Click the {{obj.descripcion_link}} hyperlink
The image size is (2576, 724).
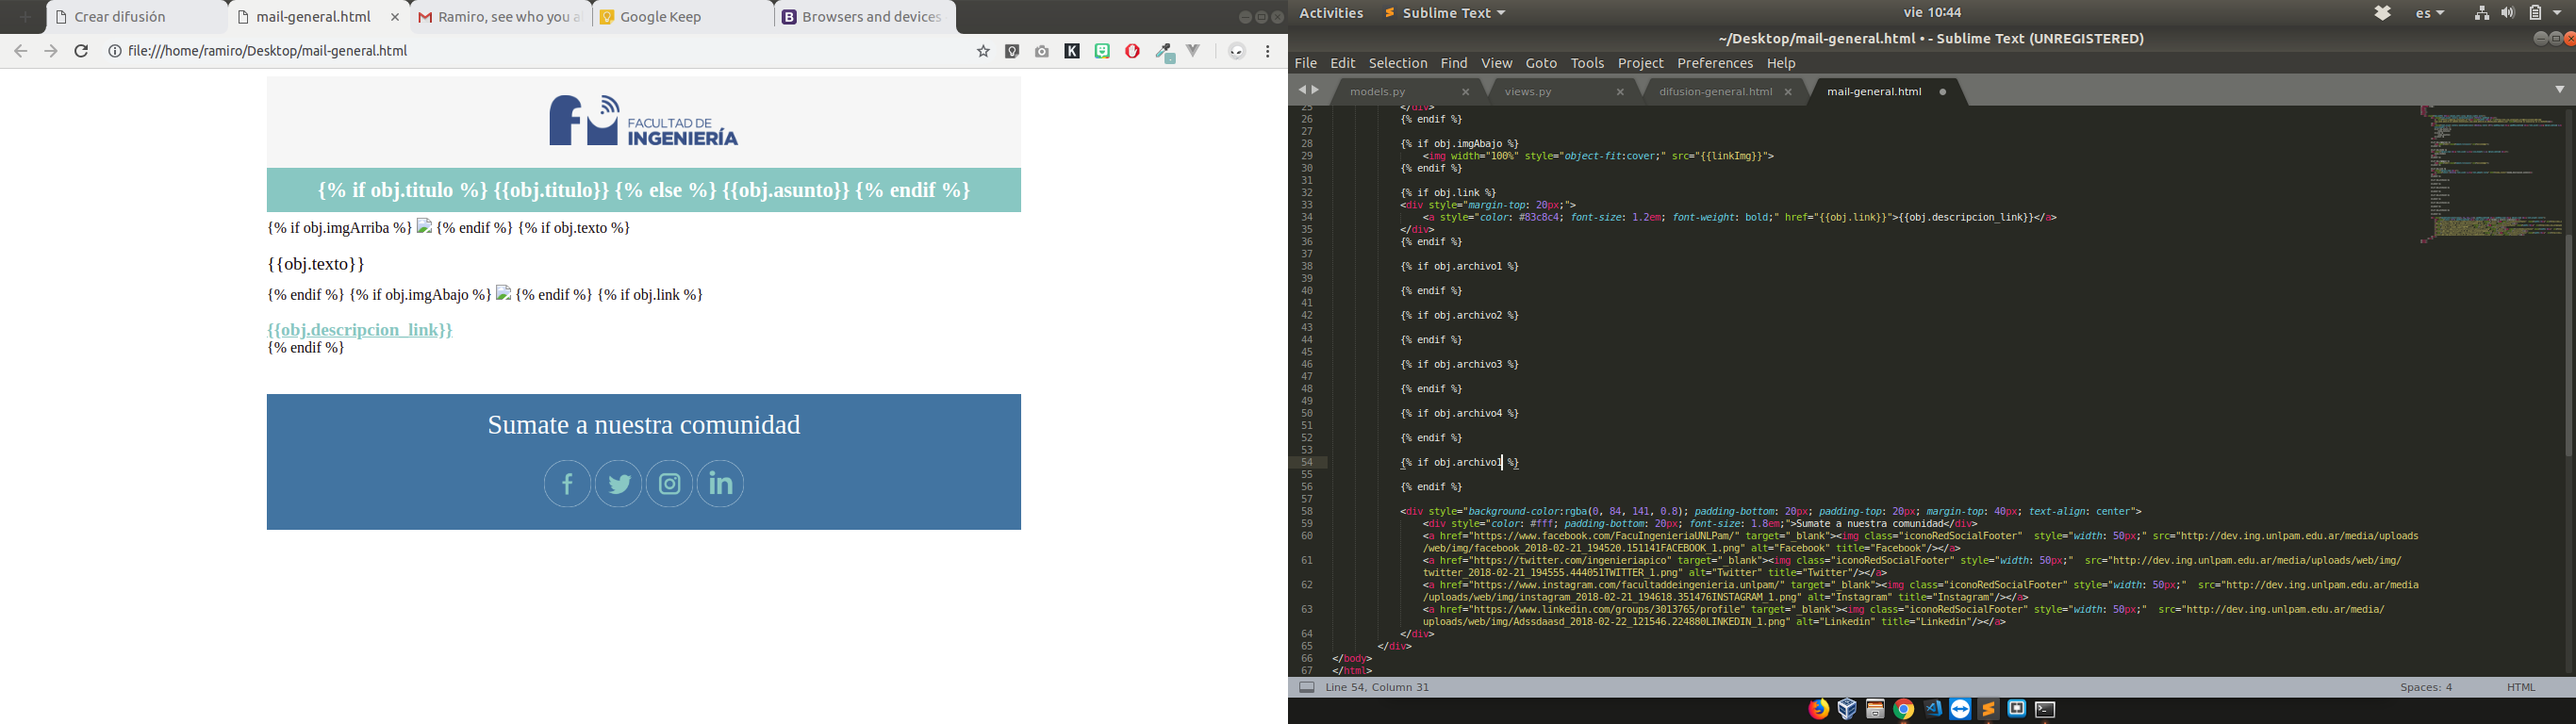click(x=360, y=330)
